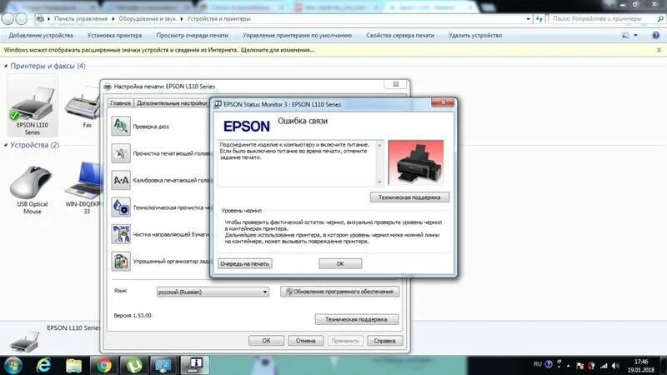Click Оборудование и звук breadcrumb
Screen dimensions: 667x375
point(148,18)
